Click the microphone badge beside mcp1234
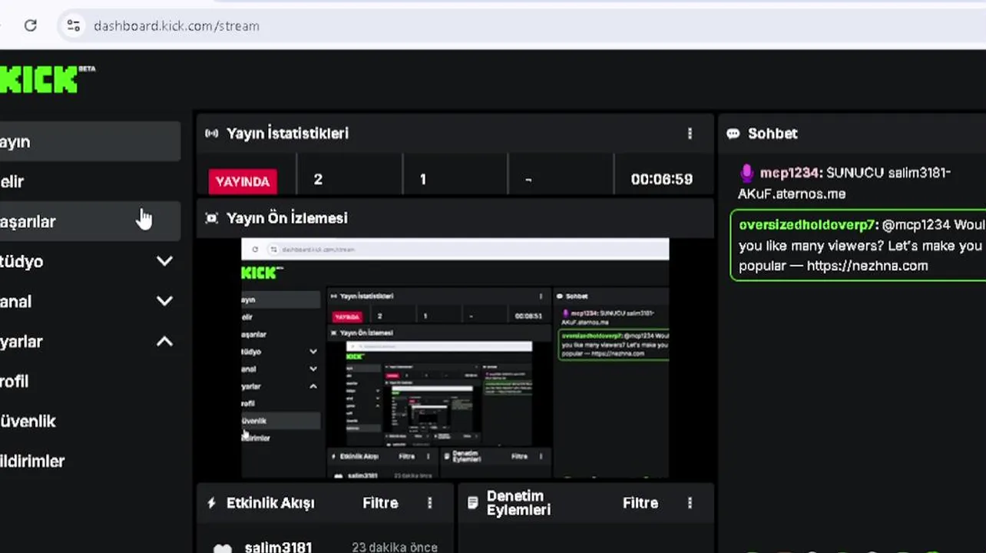 (746, 173)
